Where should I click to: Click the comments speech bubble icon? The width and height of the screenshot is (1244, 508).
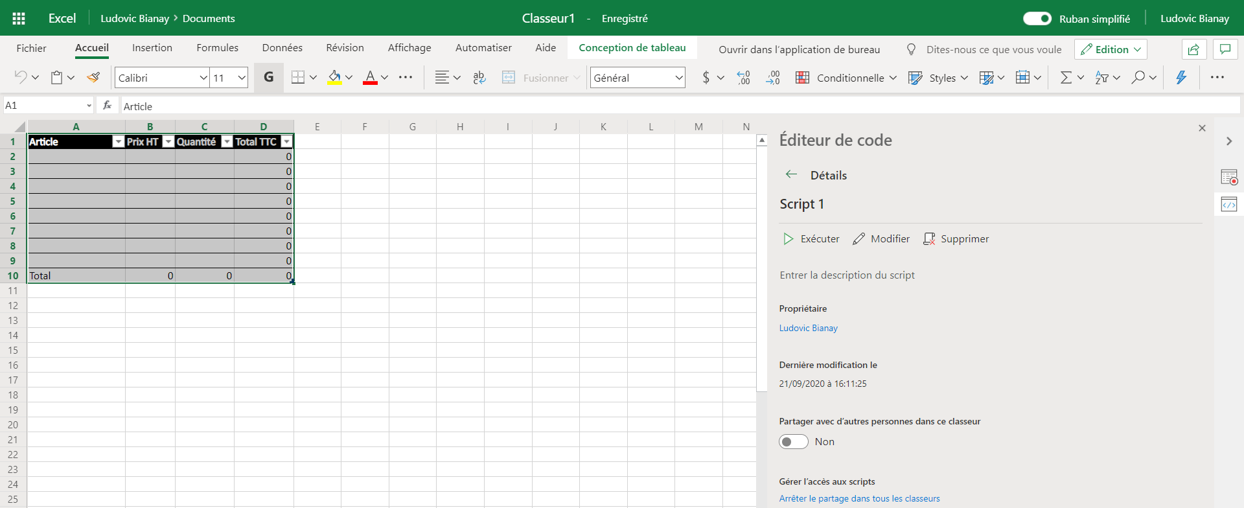(x=1225, y=49)
